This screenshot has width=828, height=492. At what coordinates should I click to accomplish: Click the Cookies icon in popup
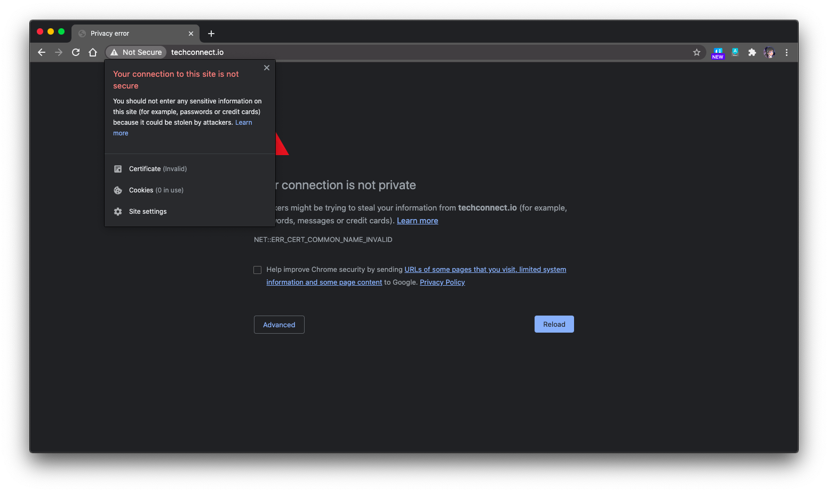point(118,190)
